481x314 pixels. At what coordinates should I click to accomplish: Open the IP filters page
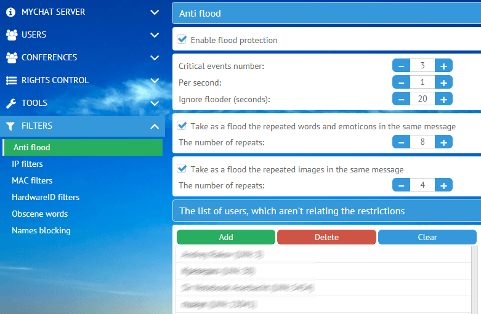(x=28, y=164)
